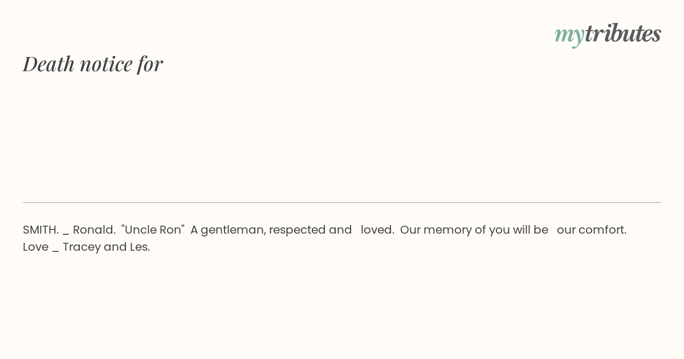The image size is (684, 359).
Task: Click the horizontal divider line
Action: (342, 202)
